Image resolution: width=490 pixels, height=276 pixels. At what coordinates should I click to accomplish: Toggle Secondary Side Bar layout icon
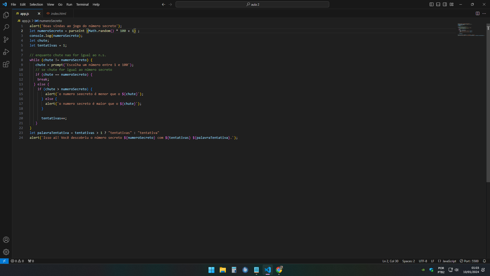445,4
